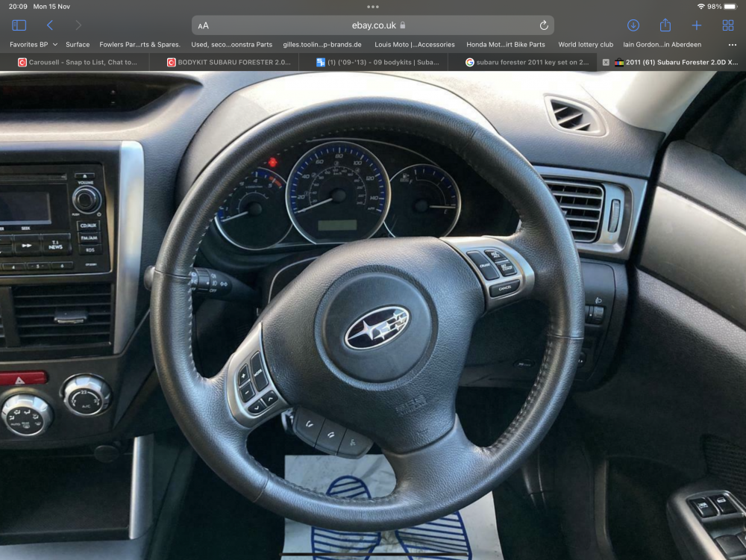Switch to BODYKIT SUBARU FORESTER tab
This screenshot has width=746, height=560.
pyautogui.click(x=228, y=63)
